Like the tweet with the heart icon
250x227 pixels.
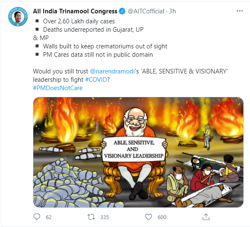[148, 217]
